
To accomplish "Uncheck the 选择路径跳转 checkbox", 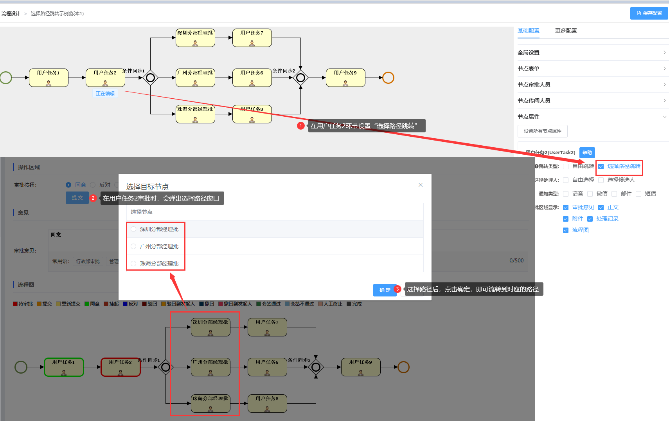I will coord(601,166).
